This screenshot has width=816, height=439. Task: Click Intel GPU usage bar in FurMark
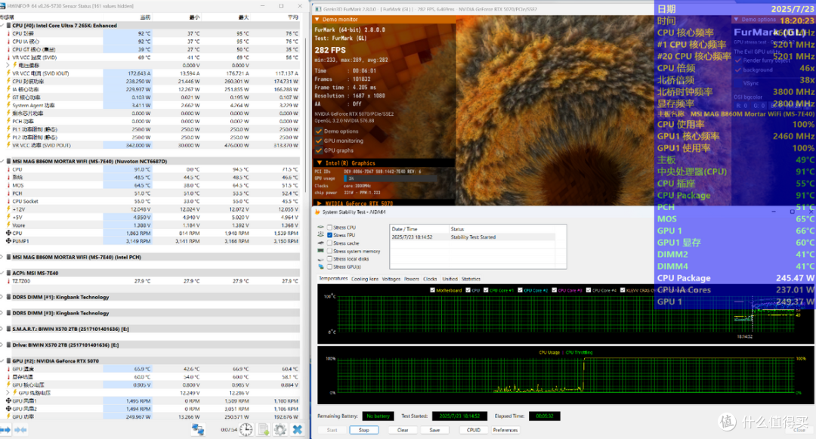point(391,178)
